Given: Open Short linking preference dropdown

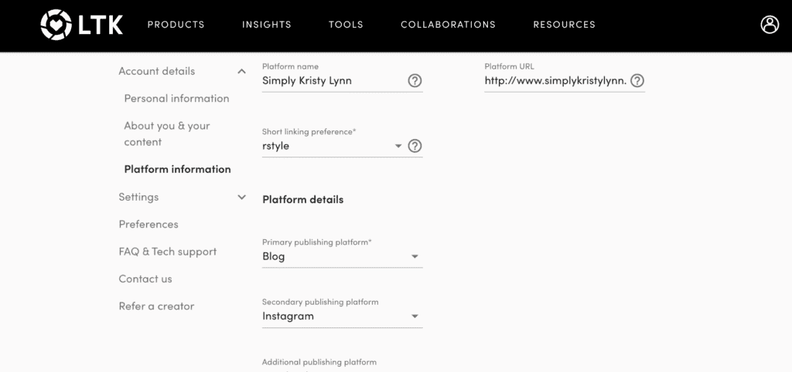Looking at the screenshot, I should (398, 146).
